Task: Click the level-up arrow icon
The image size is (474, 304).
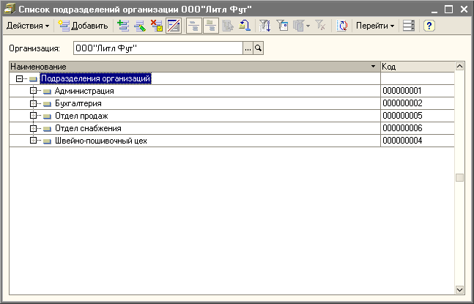Action: click(246, 26)
